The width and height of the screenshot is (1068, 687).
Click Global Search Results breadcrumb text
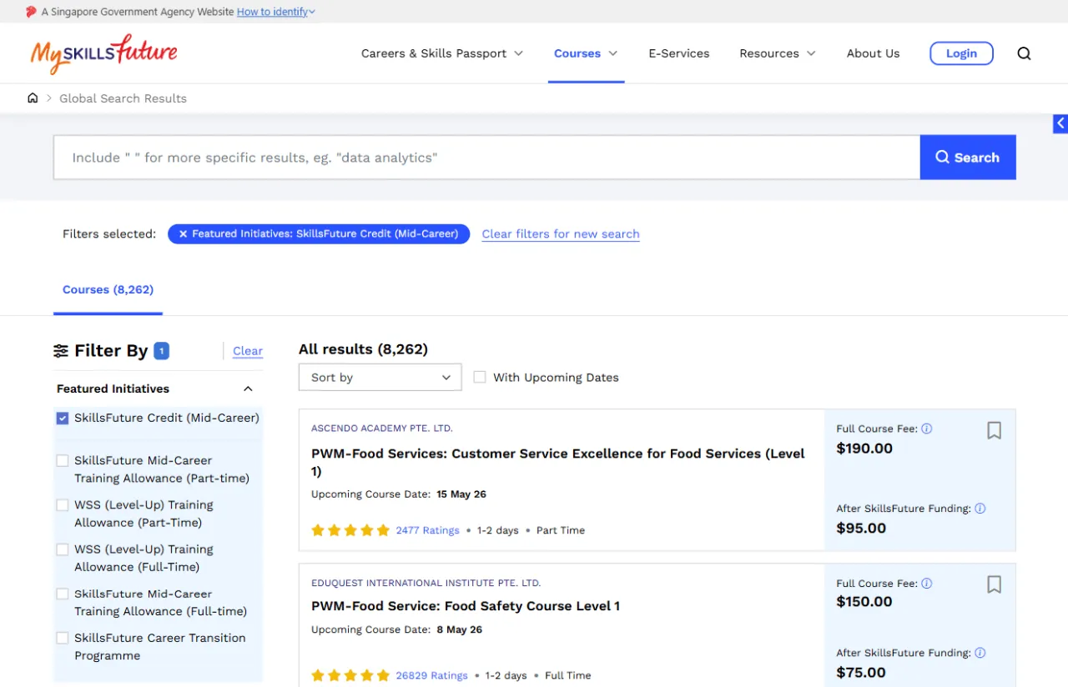123,98
